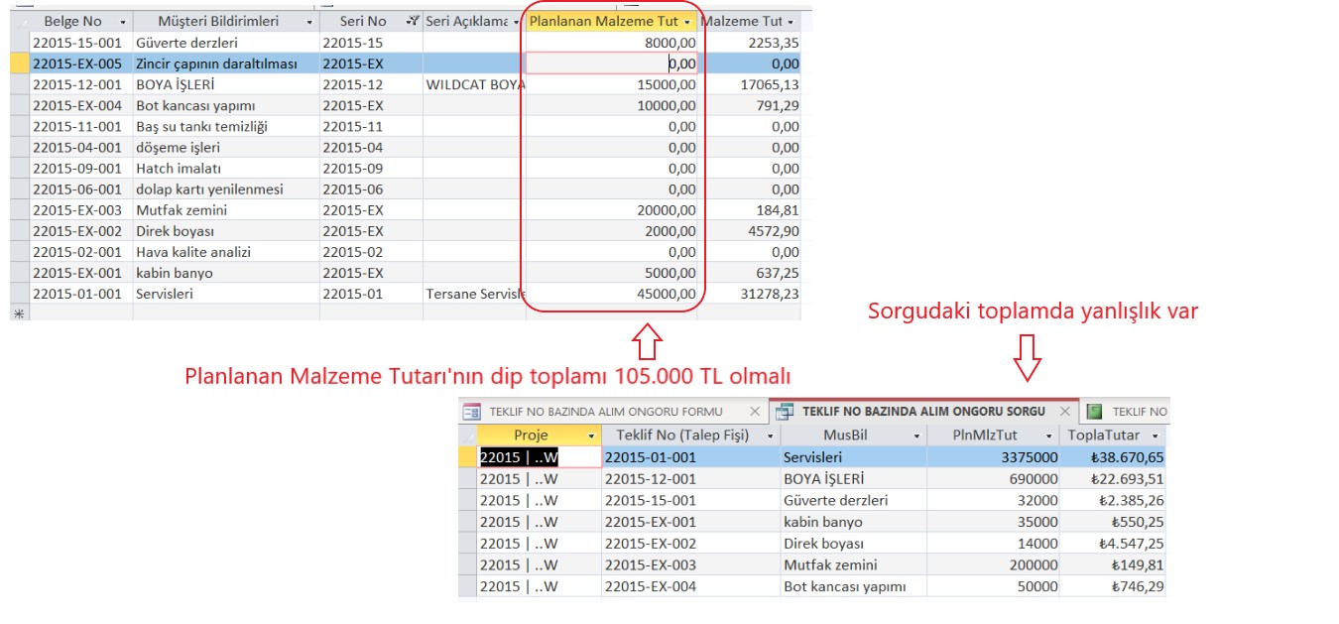Click the Seri No filter icon
Image resolution: width=1339 pixels, height=624 pixels.
click(x=413, y=21)
